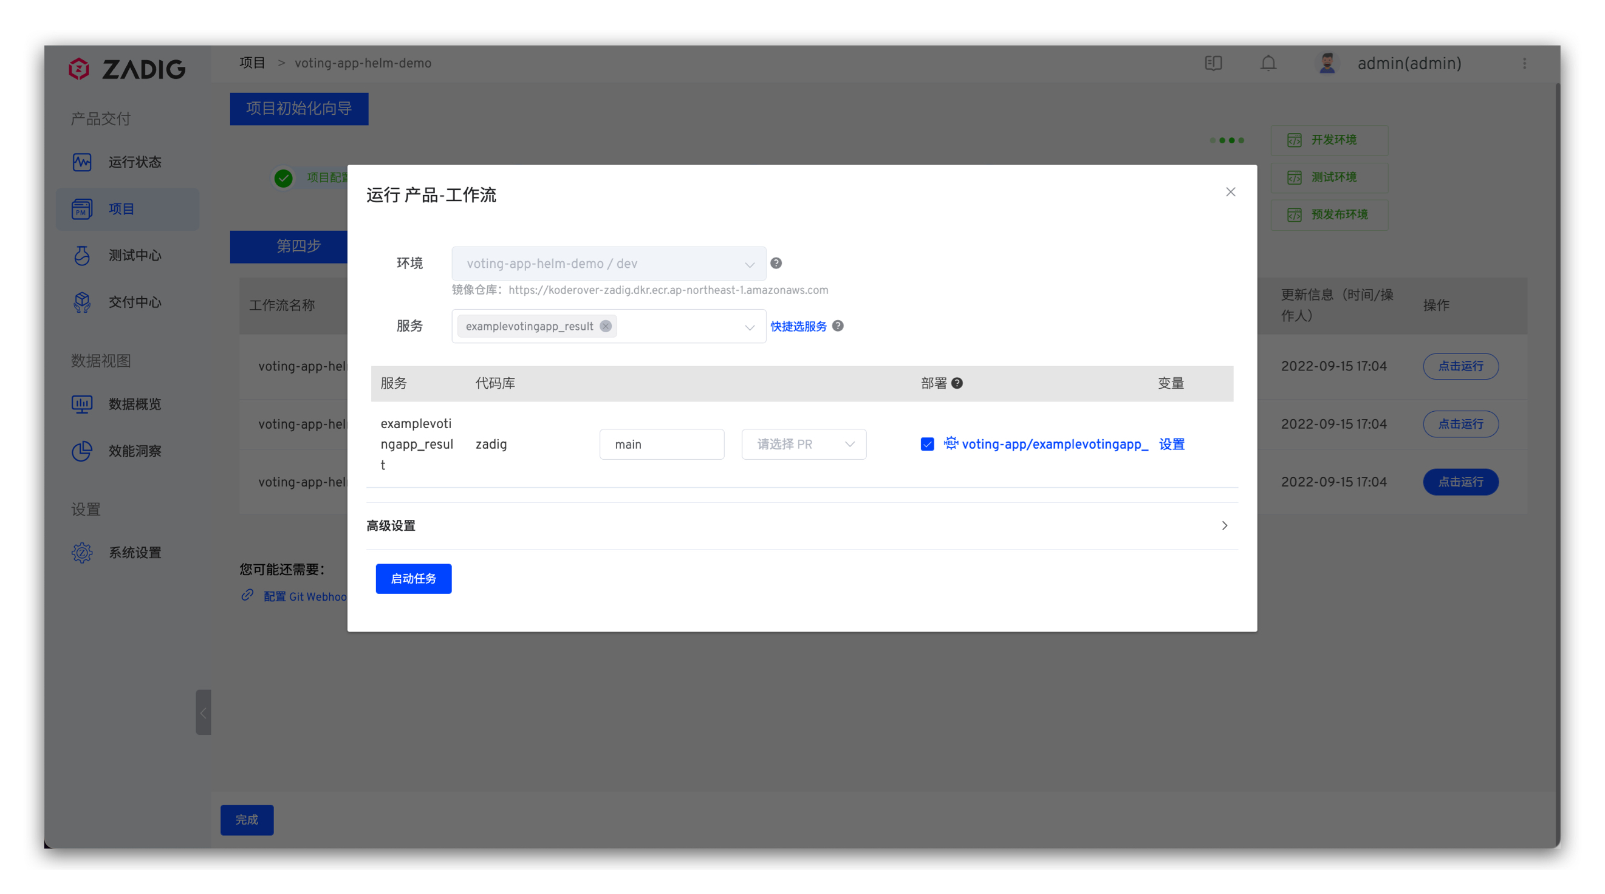Image resolution: width=1605 pixels, height=894 pixels.
Task: Click the main branch input field
Action: point(661,444)
